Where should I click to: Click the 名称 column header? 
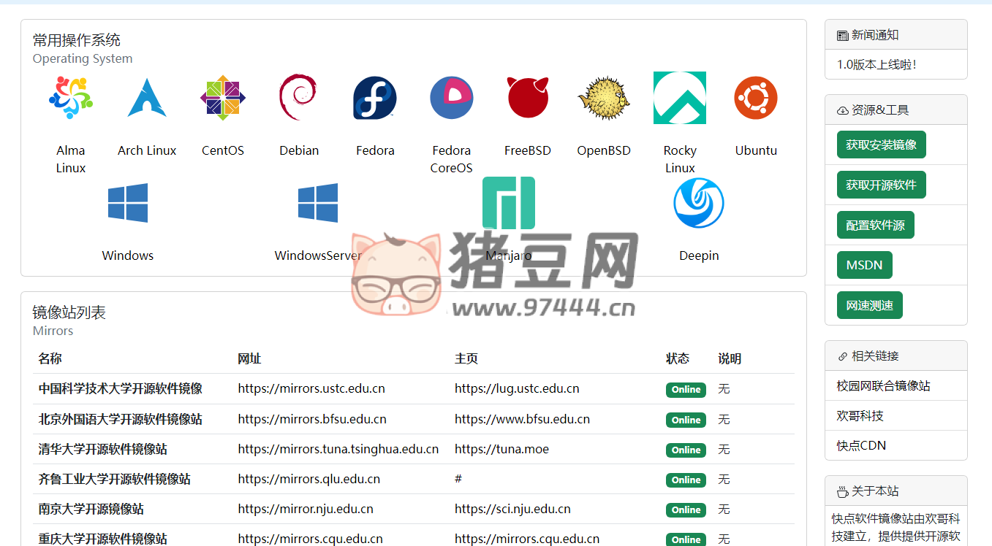pyautogui.click(x=50, y=358)
